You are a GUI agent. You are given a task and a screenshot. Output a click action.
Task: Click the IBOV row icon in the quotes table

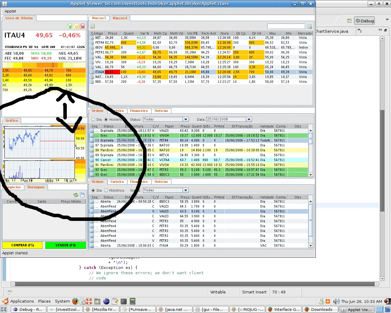click(x=92, y=47)
